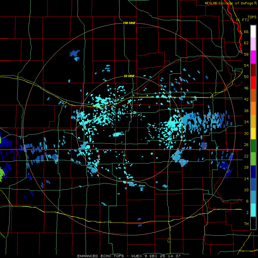Click the legend value 30
Viewport: 258px width, 258px height.
[246, 133]
